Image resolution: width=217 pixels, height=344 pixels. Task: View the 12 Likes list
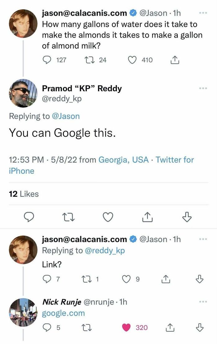pyautogui.click(x=24, y=194)
